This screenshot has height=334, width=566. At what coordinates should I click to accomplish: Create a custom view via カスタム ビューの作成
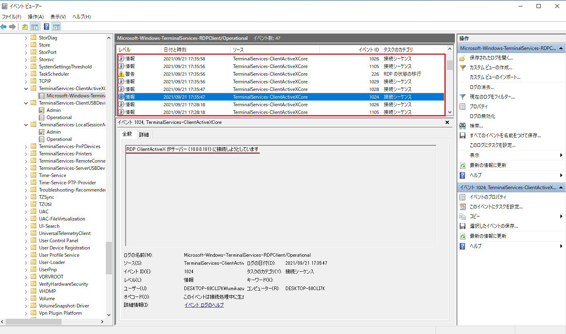[491, 68]
